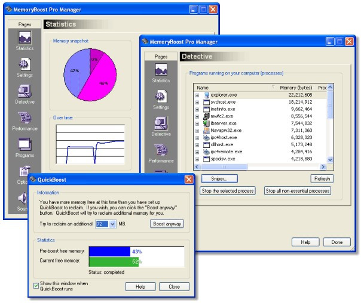Click mwfc2.exe process icon
Screen dimensions: 361x303
click(207, 116)
